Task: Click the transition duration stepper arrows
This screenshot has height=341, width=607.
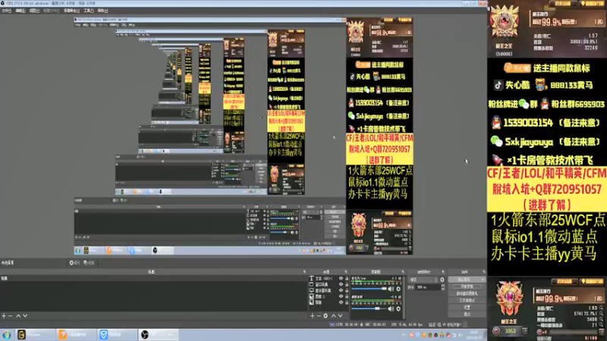Action: 443,287
